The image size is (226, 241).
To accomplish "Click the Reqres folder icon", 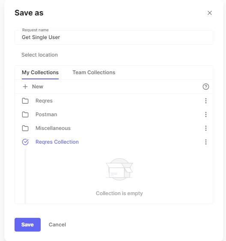I will (x=25, y=101).
